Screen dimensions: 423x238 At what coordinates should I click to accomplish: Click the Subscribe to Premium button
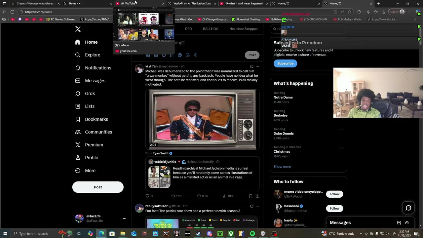click(285, 63)
